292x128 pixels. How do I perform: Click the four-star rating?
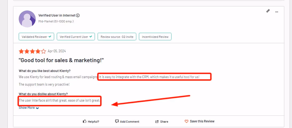[32, 51]
